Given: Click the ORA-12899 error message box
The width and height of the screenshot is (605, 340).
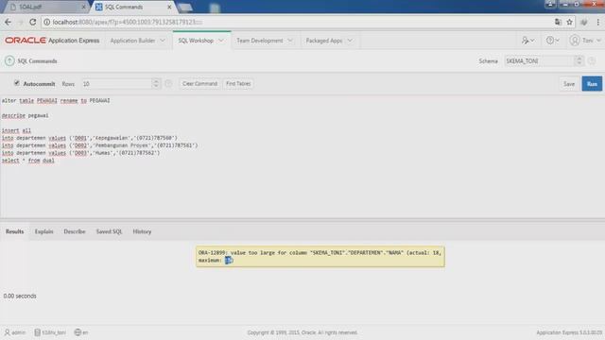Looking at the screenshot, I should point(320,256).
